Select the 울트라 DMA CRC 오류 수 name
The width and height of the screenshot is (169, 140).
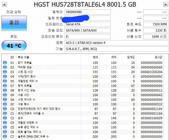pyautogui.click(x=33, y=136)
